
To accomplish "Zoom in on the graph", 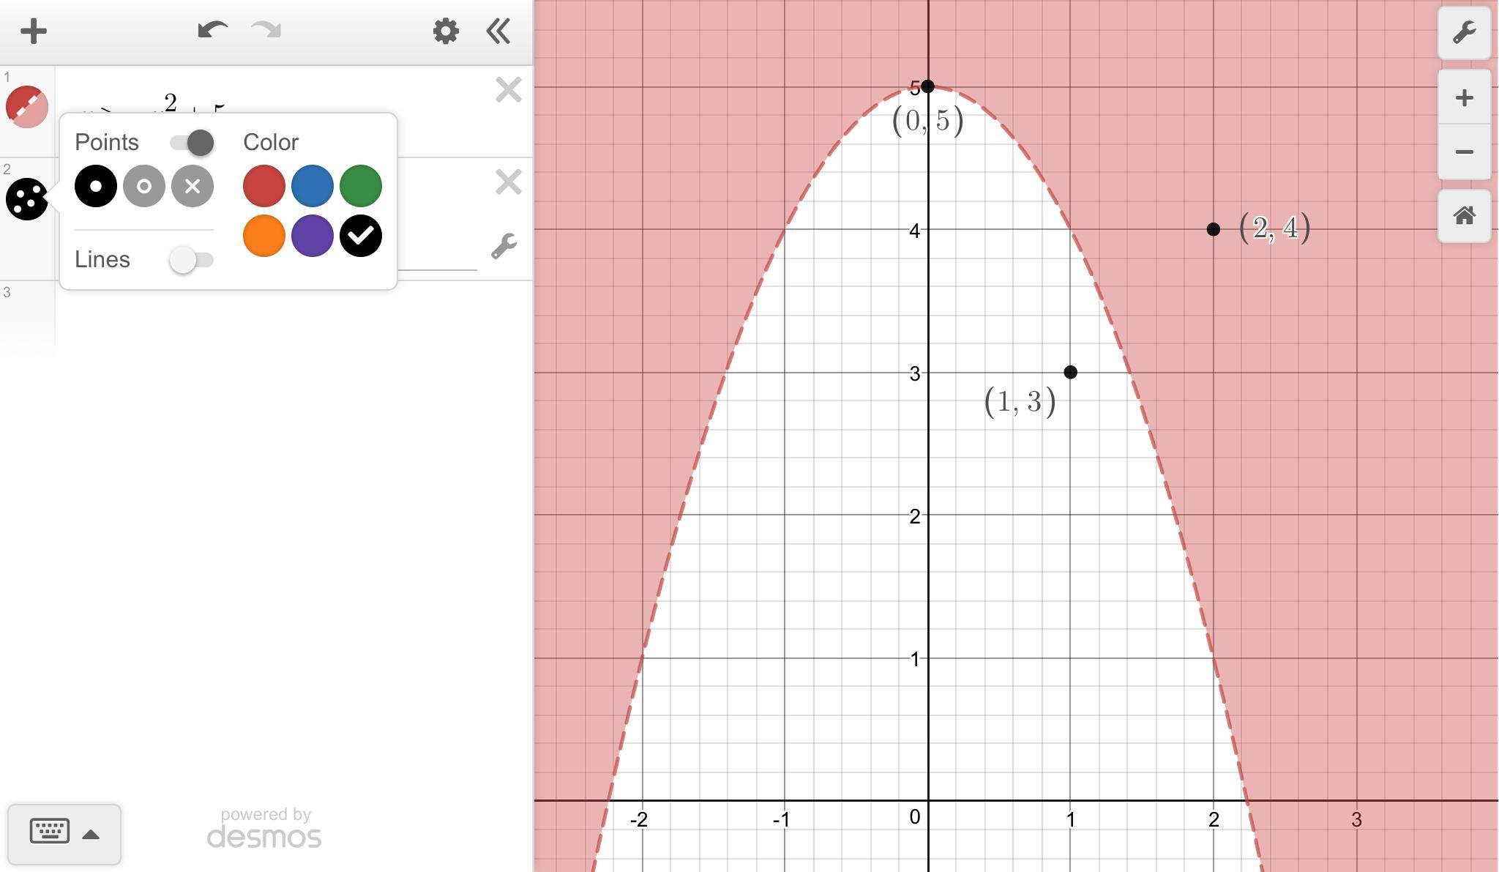I will tap(1464, 98).
